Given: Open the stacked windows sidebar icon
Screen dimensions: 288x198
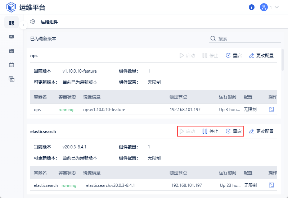Looking at the screenshot, I should (x=12, y=79).
